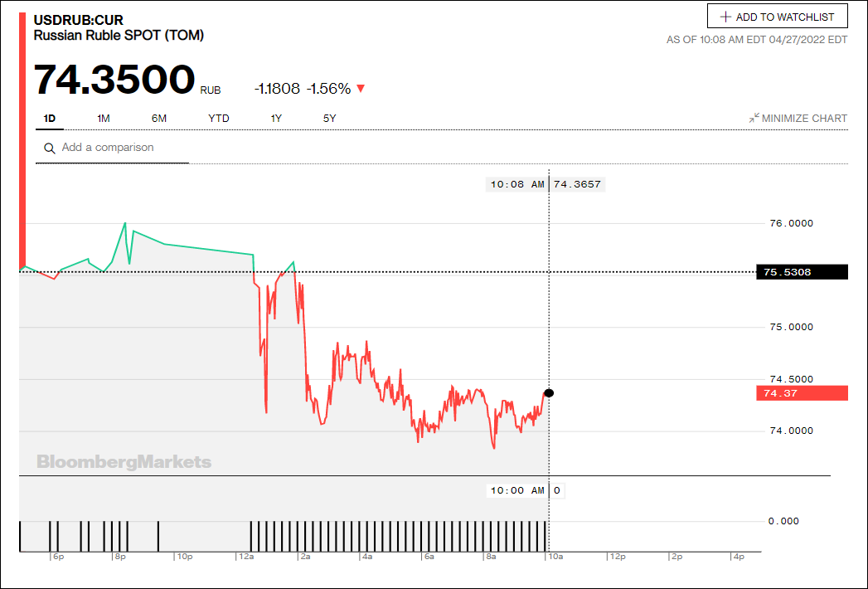The width and height of the screenshot is (868, 589).
Task: Click the 4a time axis label
Action: 367,557
